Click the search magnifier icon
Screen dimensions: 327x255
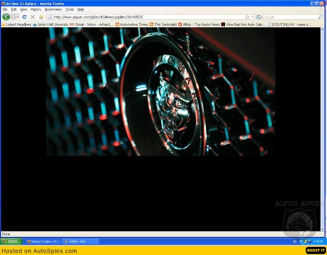pos(320,17)
